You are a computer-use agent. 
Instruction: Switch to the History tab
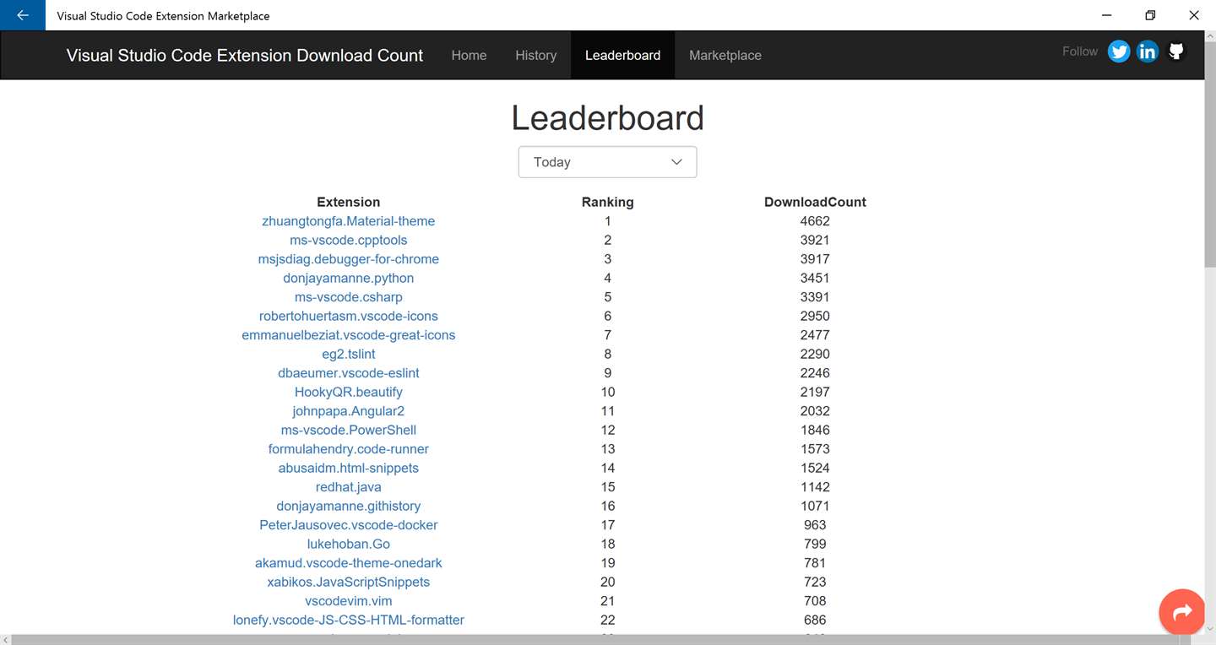tap(535, 55)
